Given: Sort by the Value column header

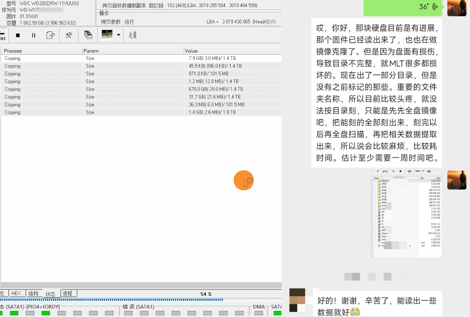Looking at the screenshot, I should click(x=191, y=51).
